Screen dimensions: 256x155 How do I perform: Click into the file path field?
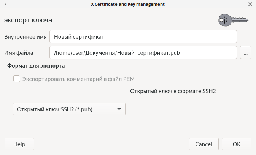(x=143, y=53)
